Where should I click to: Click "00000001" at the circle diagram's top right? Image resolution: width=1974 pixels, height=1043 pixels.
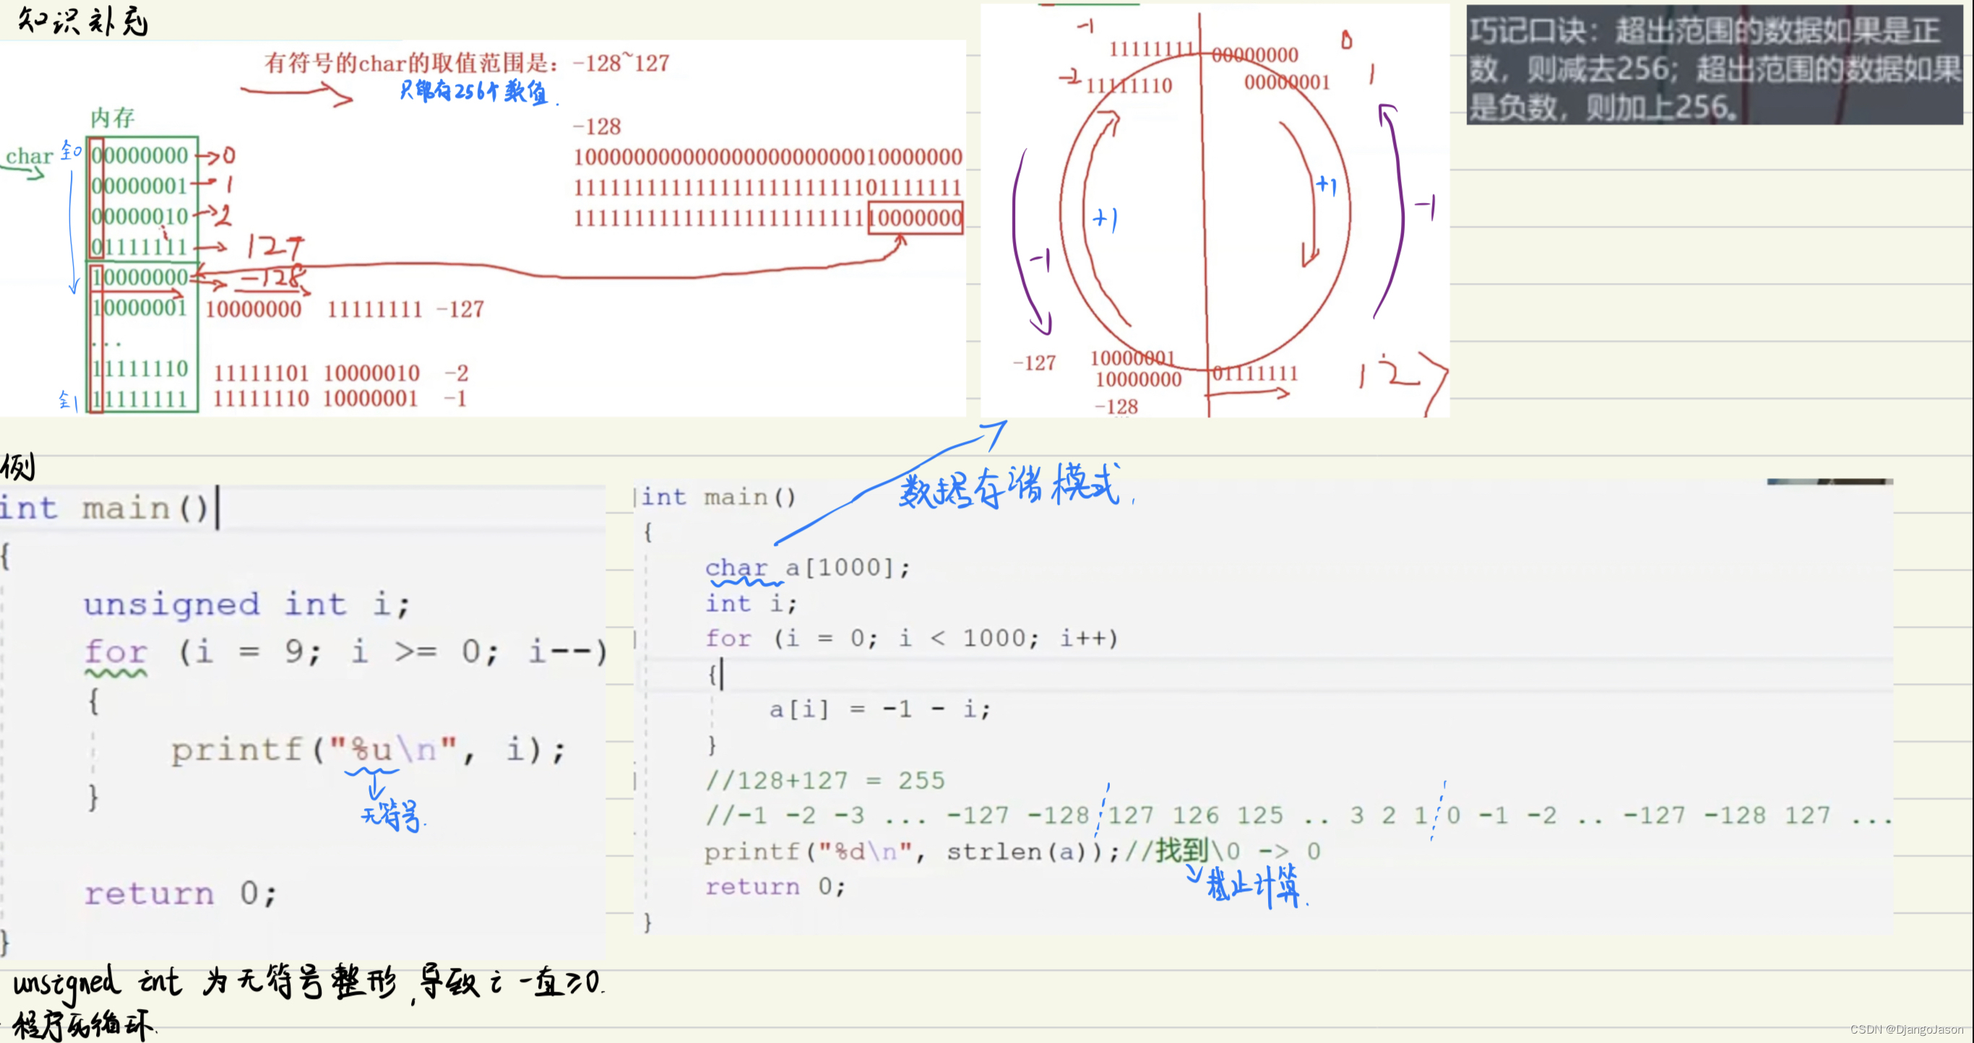1288,82
